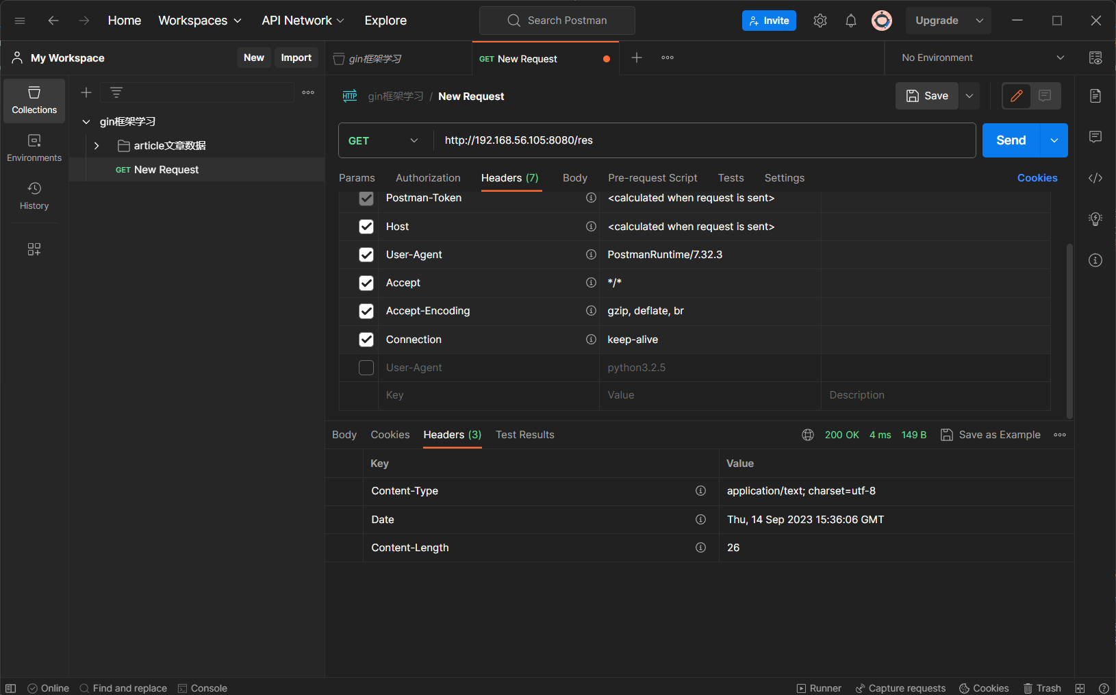The width and height of the screenshot is (1116, 695).
Task: Open the API Network dropdown
Action: pos(303,21)
